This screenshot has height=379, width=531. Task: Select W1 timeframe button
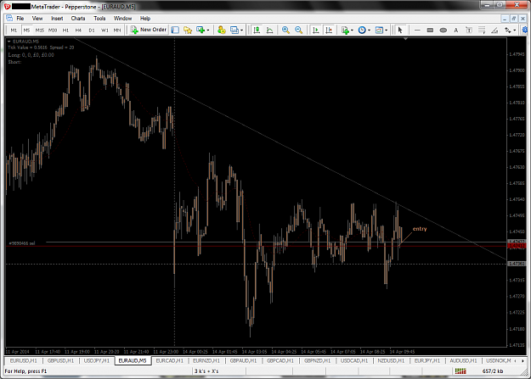[105, 30]
